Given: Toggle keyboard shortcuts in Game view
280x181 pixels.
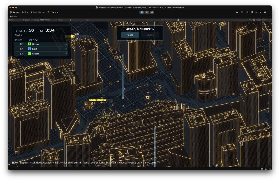Looking at the screenshot, I should (254, 20).
